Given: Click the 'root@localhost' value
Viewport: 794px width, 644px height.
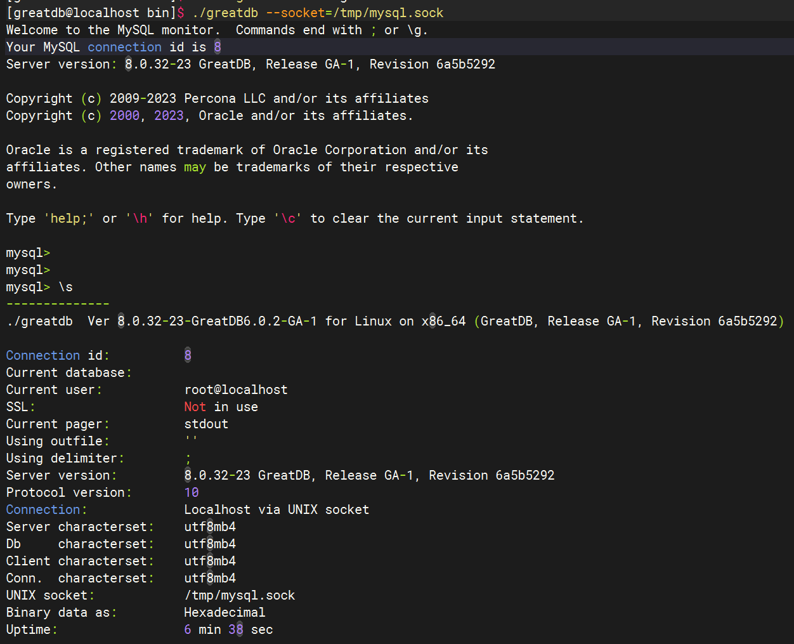Looking at the screenshot, I should pos(236,390).
